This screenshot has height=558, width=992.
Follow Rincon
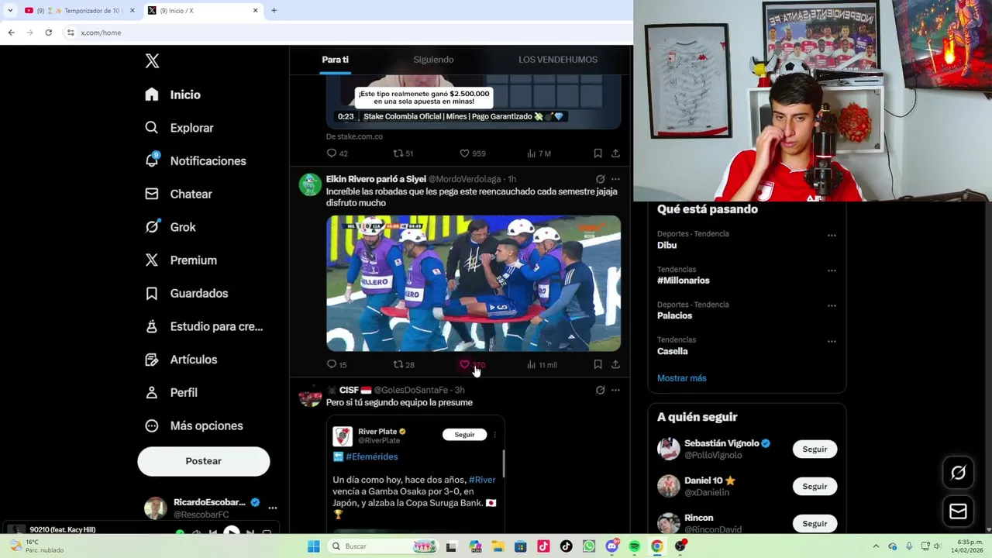coord(815,524)
